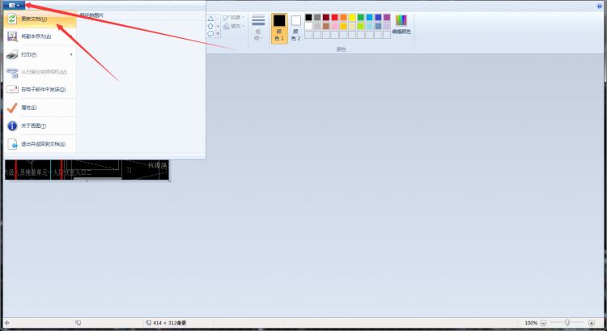This screenshot has width=607, height=331.
Task: Choose 更新文档 in the file menu
Action: (40, 19)
